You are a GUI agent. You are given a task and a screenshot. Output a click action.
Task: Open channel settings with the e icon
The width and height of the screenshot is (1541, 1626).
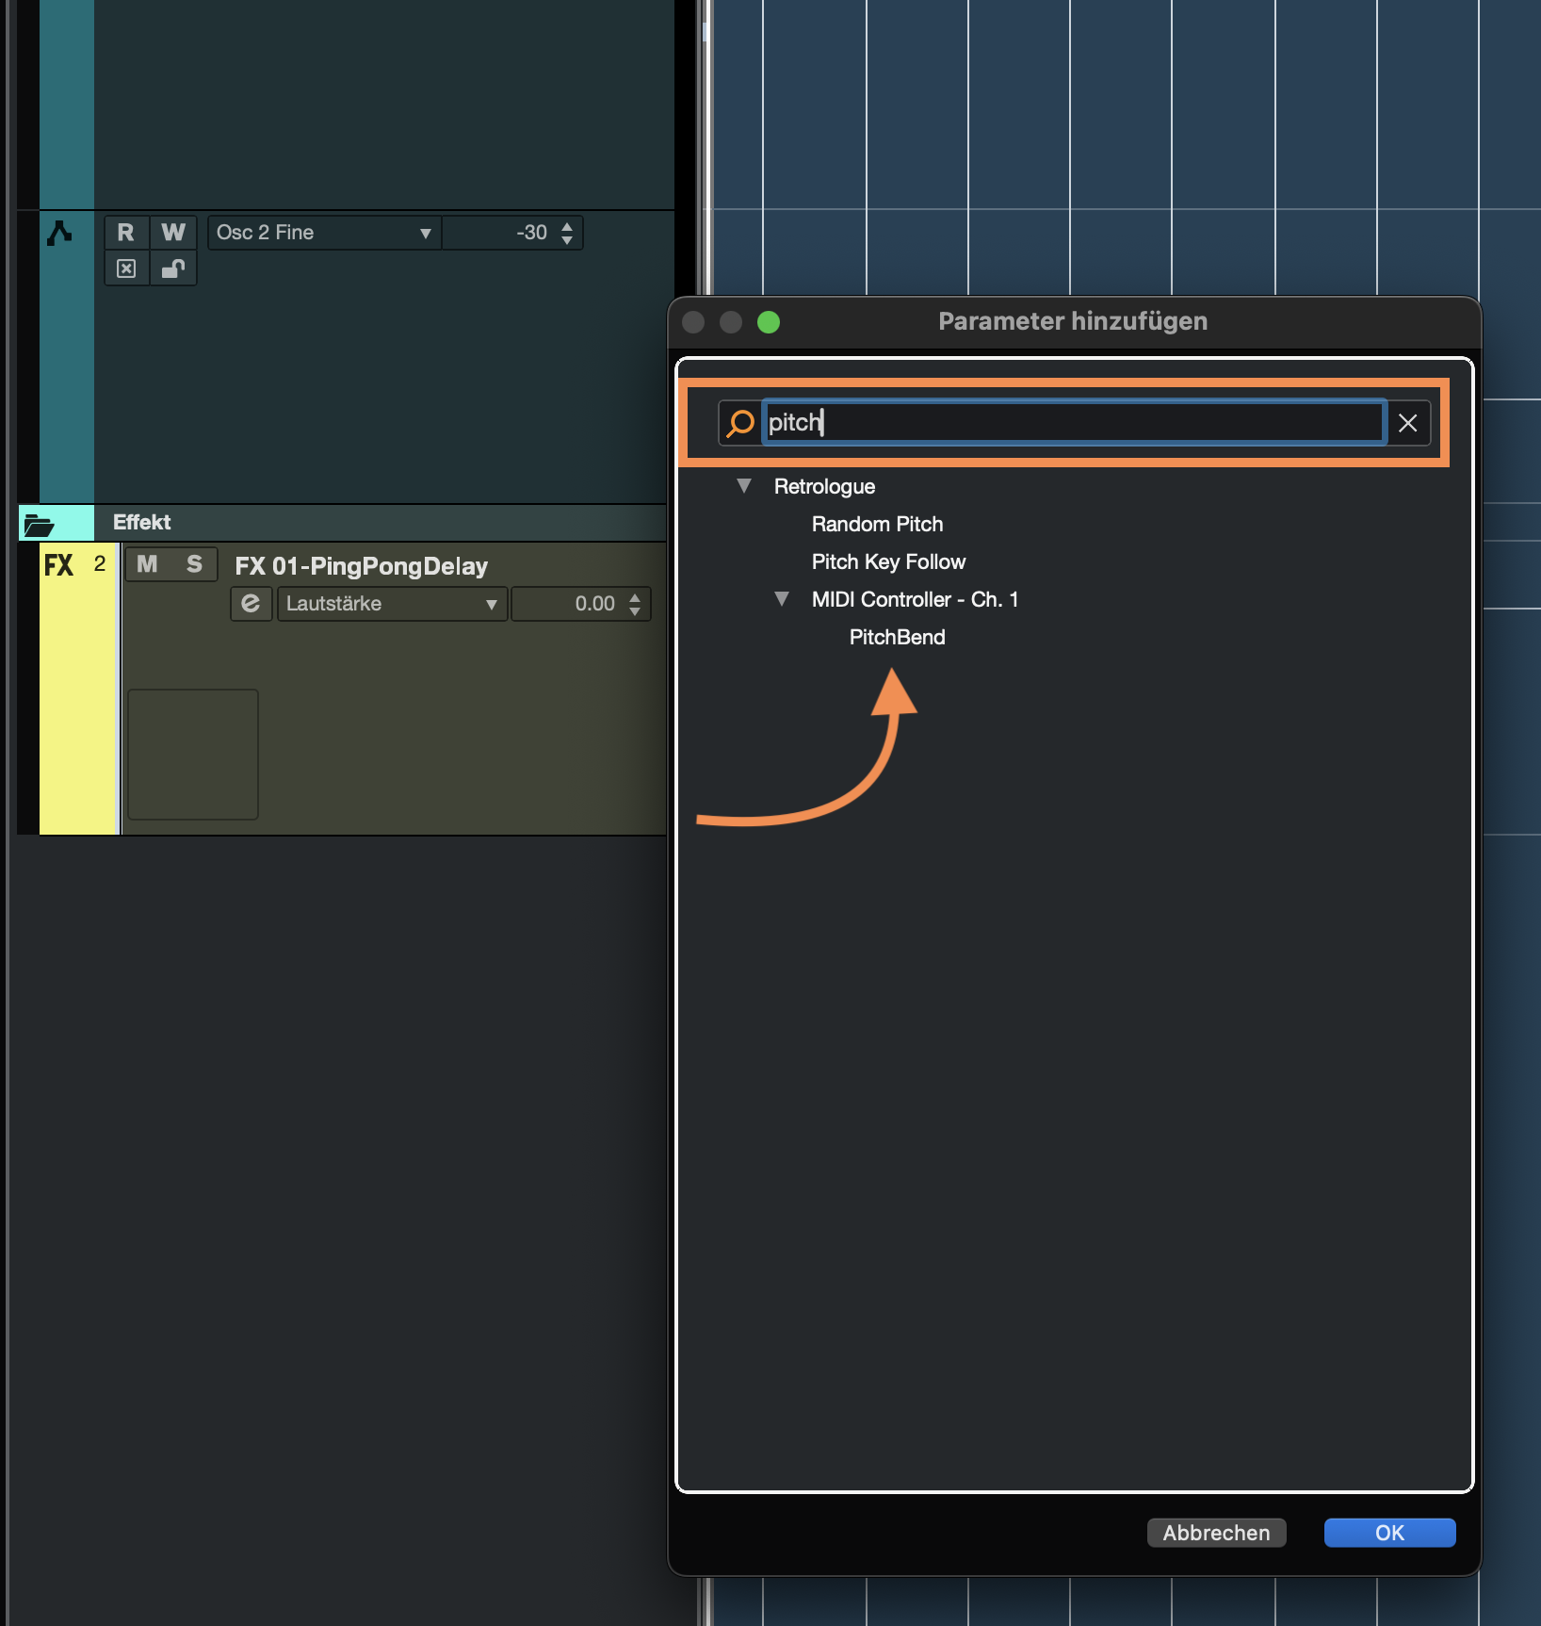(x=251, y=604)
